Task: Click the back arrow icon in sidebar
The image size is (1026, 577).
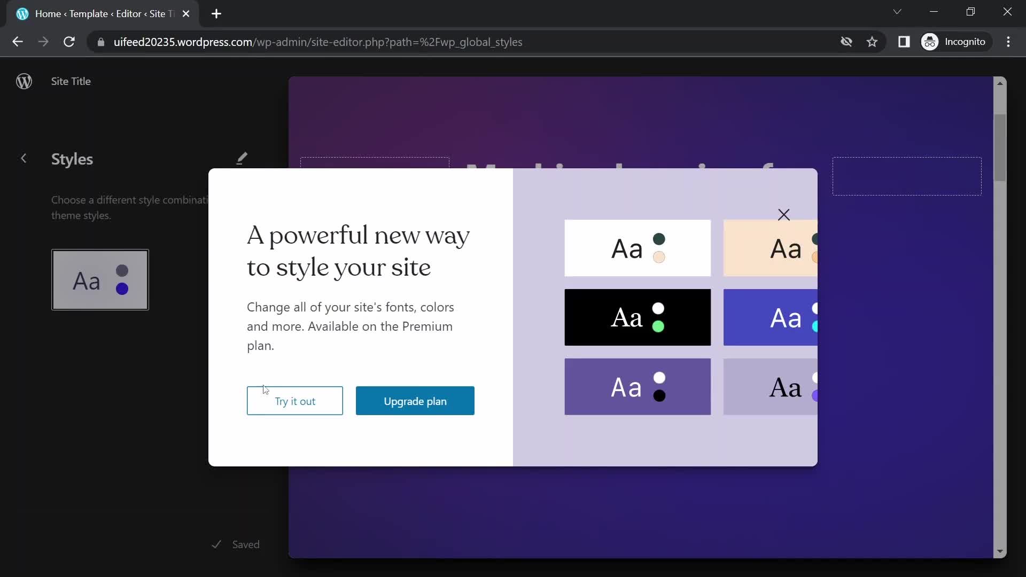Action: pos(24,157)
